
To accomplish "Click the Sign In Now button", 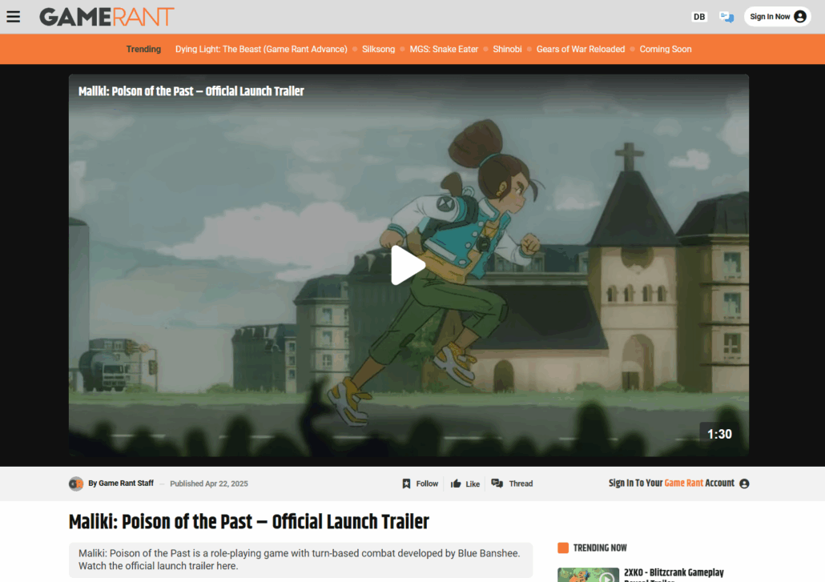I will point(777,17).
